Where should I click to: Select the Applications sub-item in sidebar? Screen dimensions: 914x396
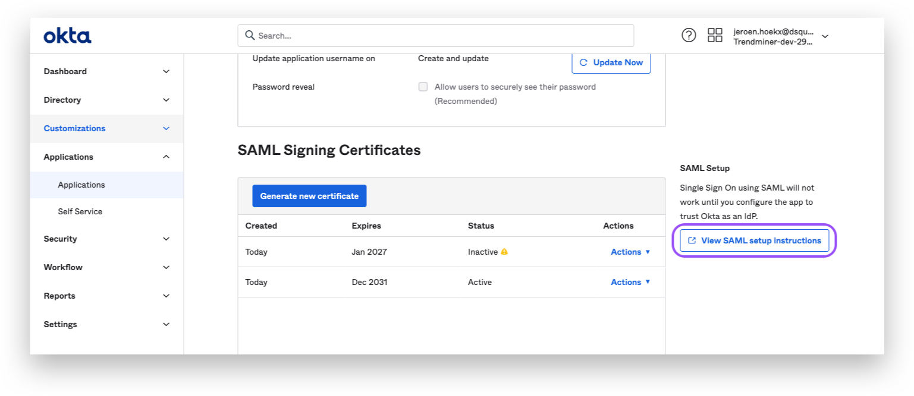click(81, 185)
